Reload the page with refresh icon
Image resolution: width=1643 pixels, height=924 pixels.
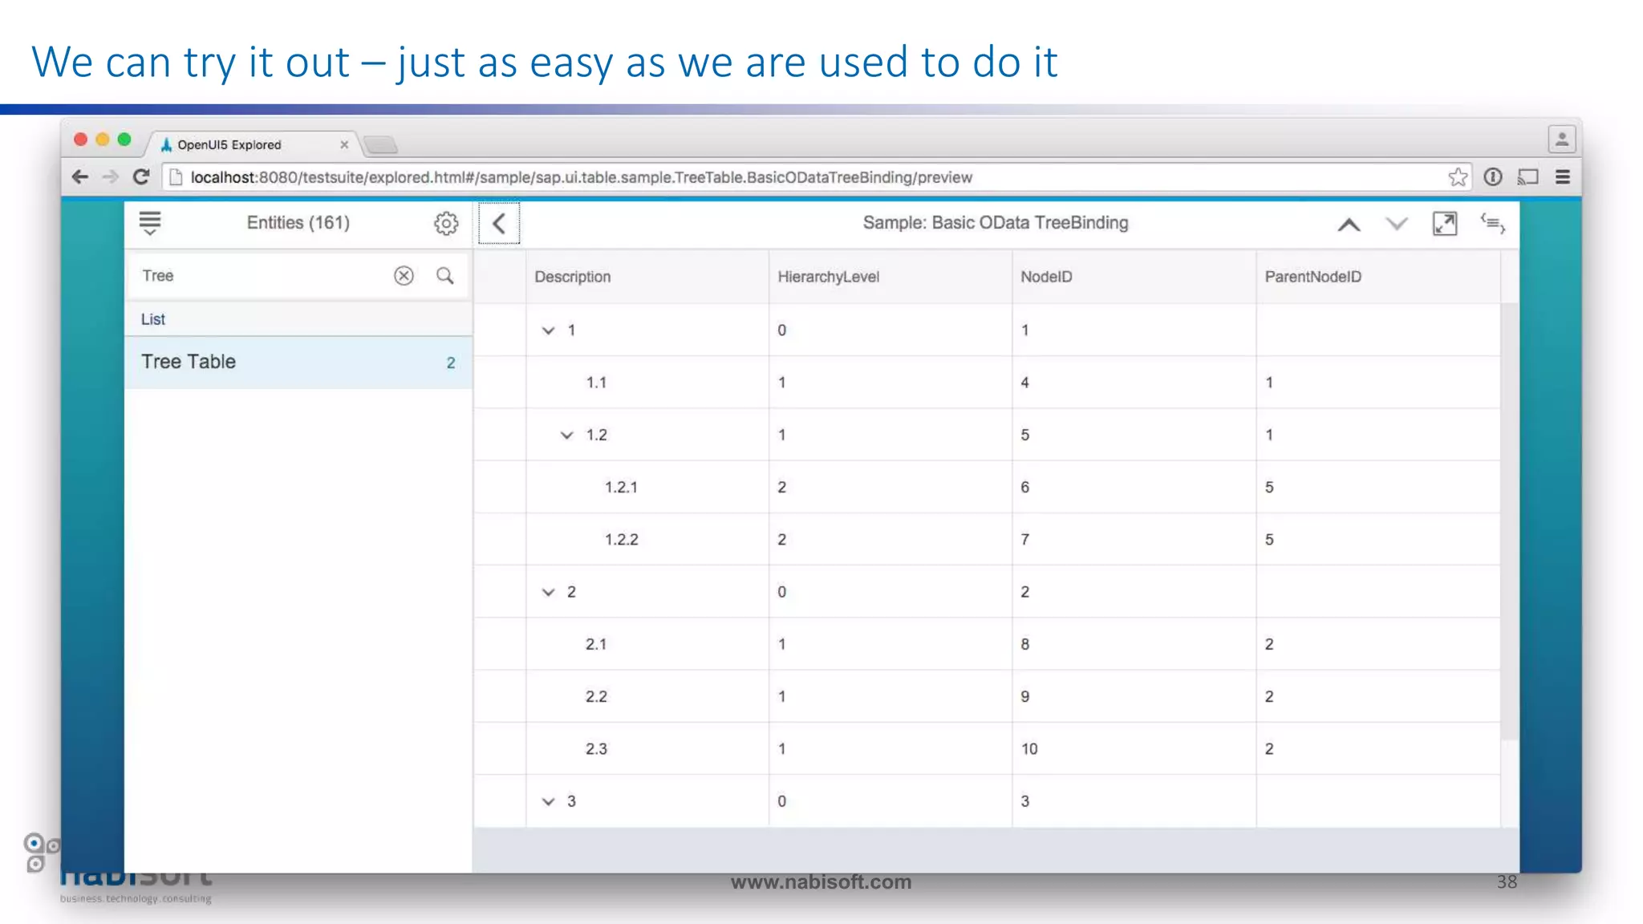point(141,177)
